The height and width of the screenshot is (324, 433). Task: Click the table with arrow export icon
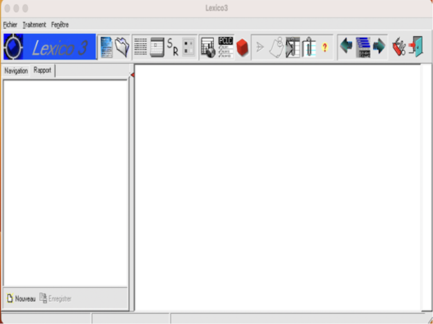click(293, 47)
